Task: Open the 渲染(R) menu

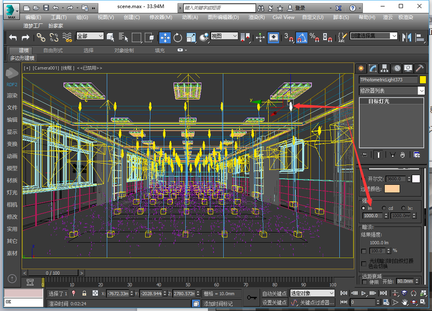Action: (256, 17)
